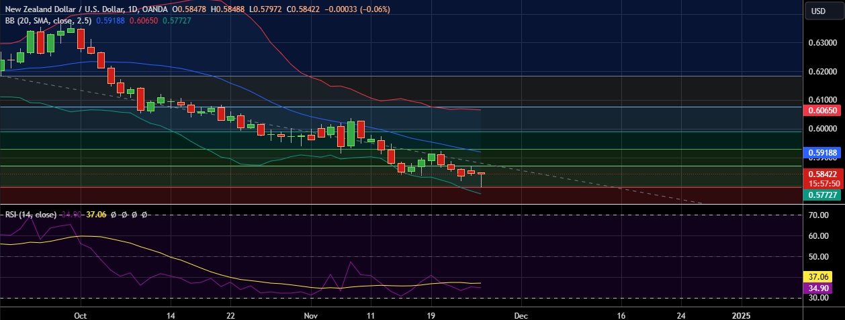Screen dimensions: 845x320
Task: Click the 15:57:50 bar countdown timer
Action: 823,182
